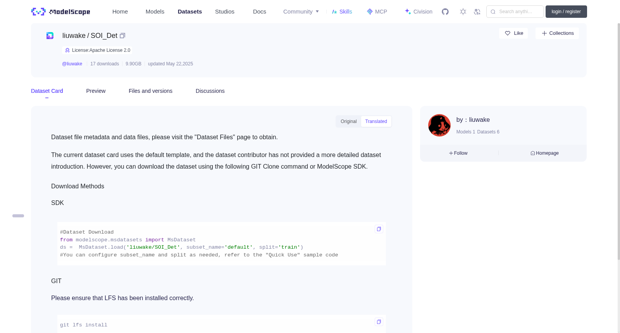The width and height of the screenshot is (620, 333).
Task: Click the 'Download Methods' heading
Action: (77, 186)
